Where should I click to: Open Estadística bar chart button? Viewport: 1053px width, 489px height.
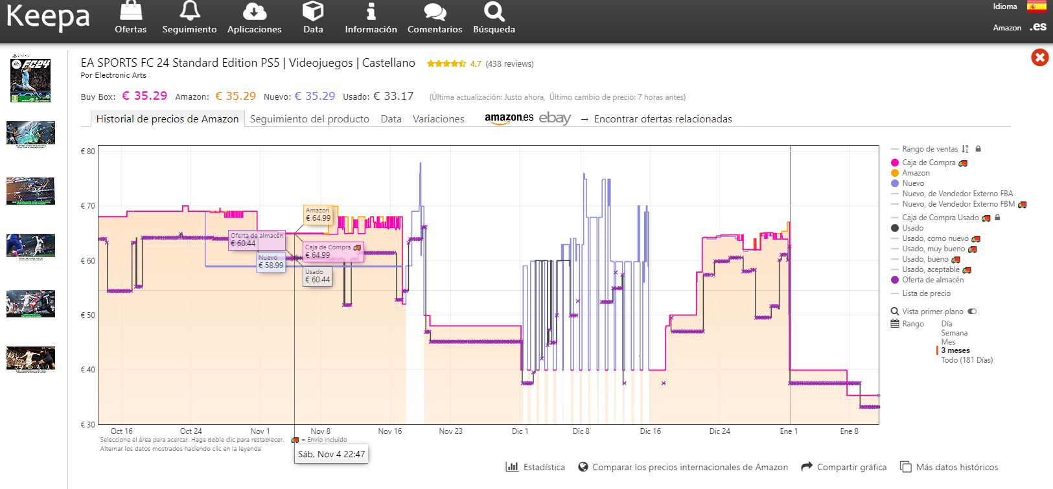point(535,467)
